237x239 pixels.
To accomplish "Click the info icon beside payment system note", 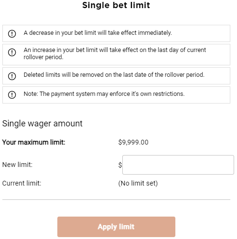I will [12, 95].
